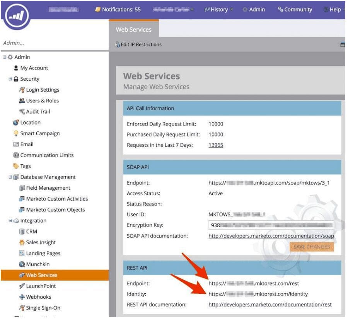Image resolution: width=348 pixels, height=320 pixels.
Task: Open Landing Pages in the tree
Action: 43,254
